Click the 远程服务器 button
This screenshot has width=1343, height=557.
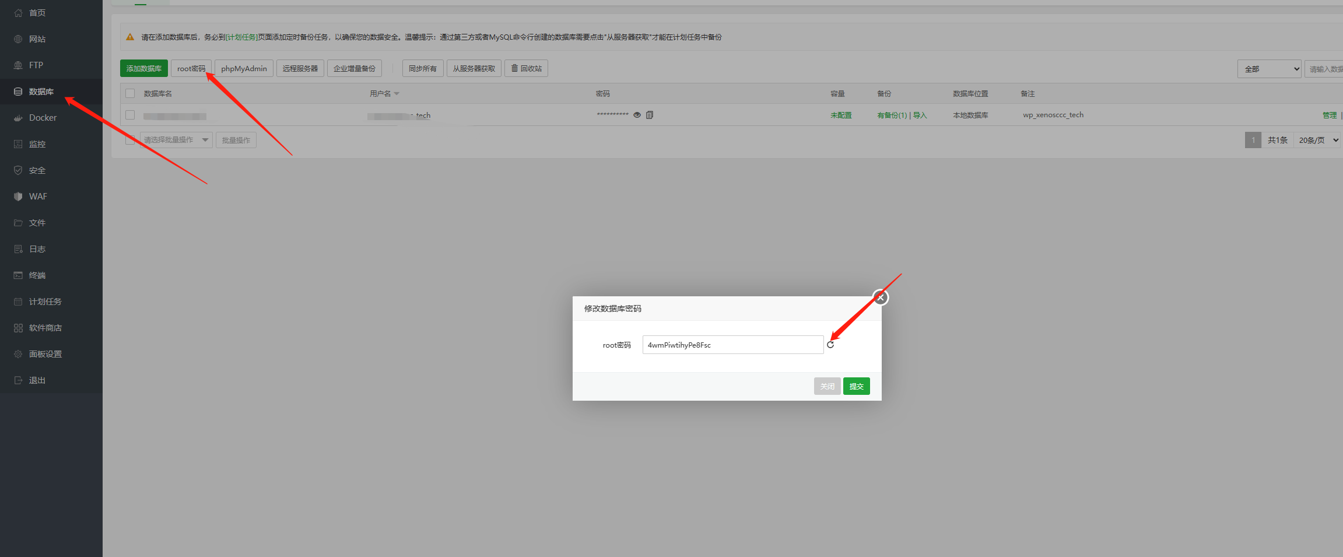[300, 68]
